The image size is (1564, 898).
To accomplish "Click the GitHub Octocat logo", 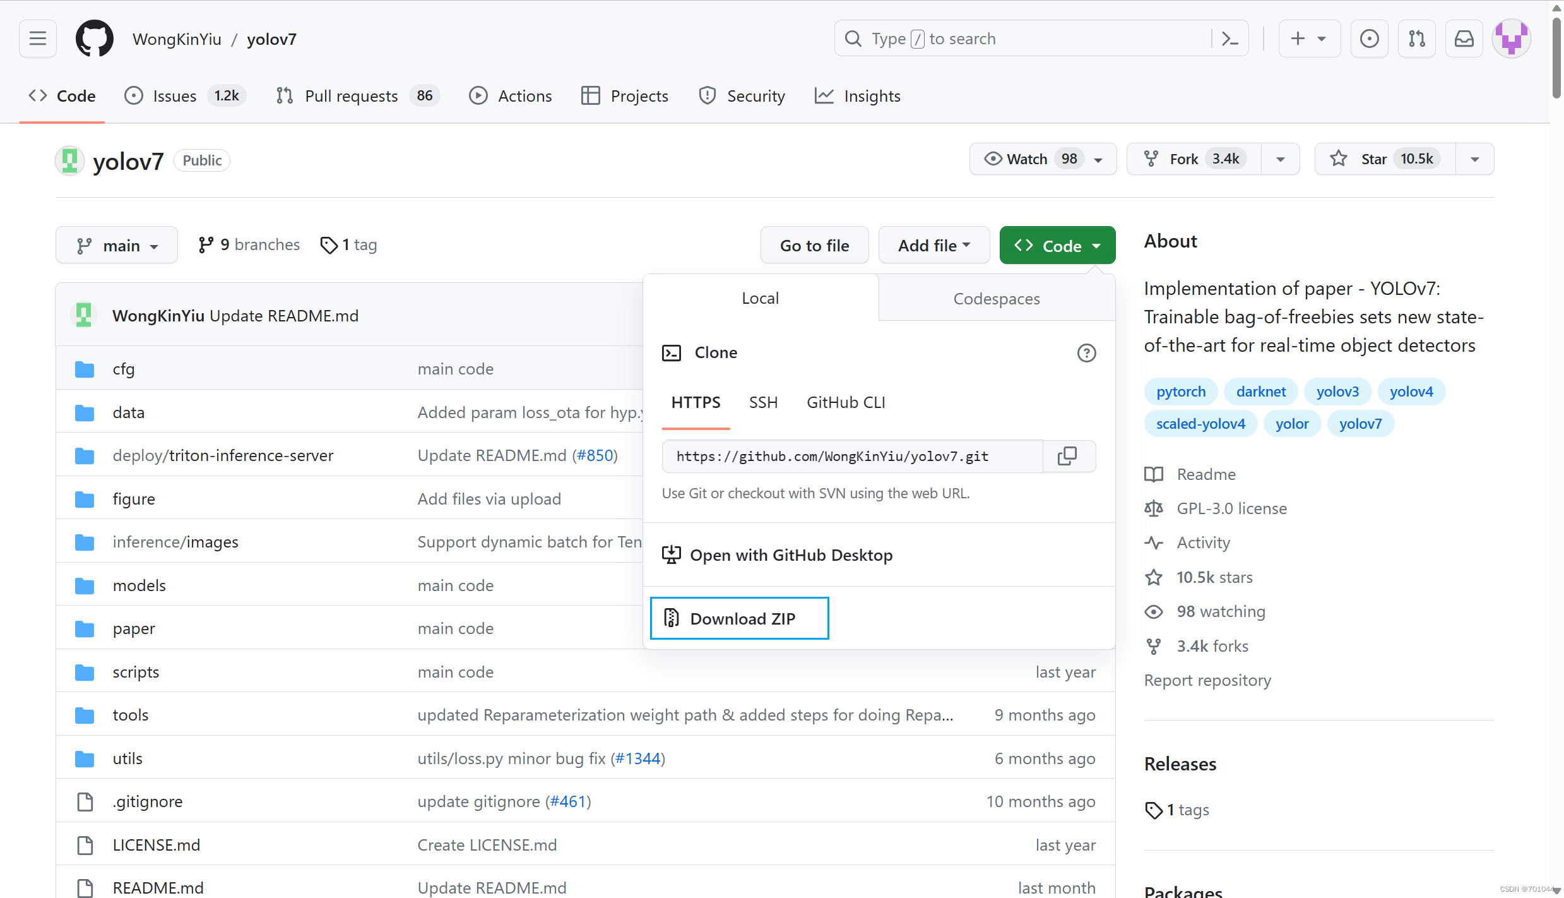I will (x=95, y=39).
